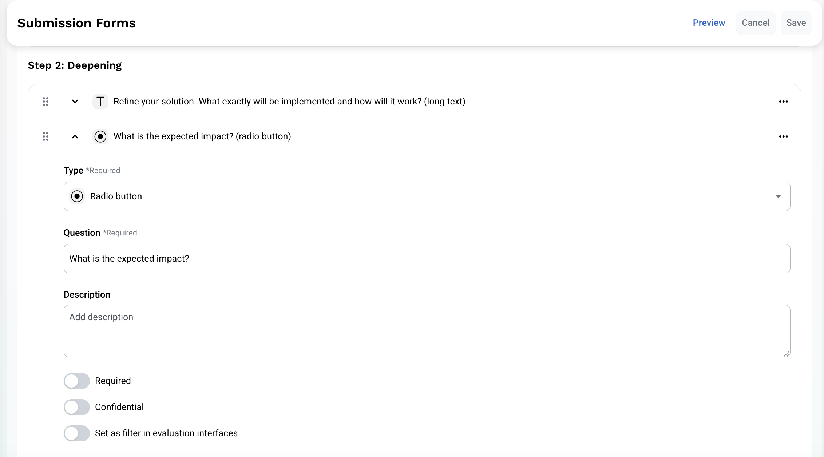Click the Cancel button
Viewport: 824px width, 457px height.
756,23
